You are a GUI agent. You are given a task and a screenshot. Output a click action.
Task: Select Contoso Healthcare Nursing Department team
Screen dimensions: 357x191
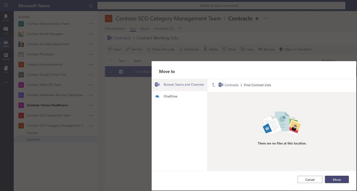[x=55, y=95]
